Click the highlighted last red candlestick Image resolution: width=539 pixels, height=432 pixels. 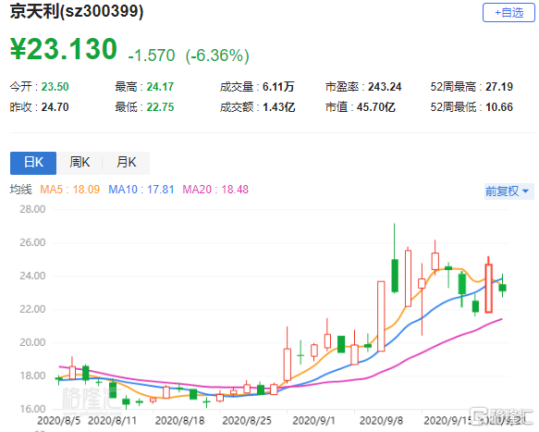[x=488, y=289]
